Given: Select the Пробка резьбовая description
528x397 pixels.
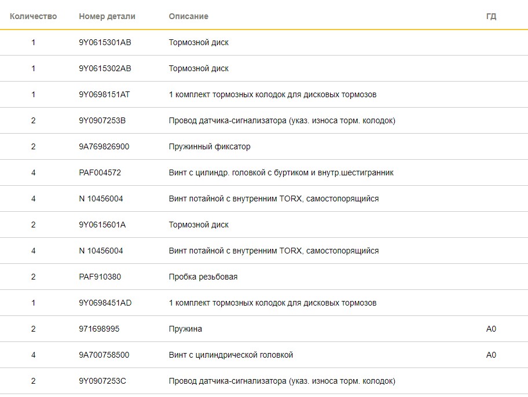Looking at the screenshot, I should pyautogui.click(x=203, y=277).
